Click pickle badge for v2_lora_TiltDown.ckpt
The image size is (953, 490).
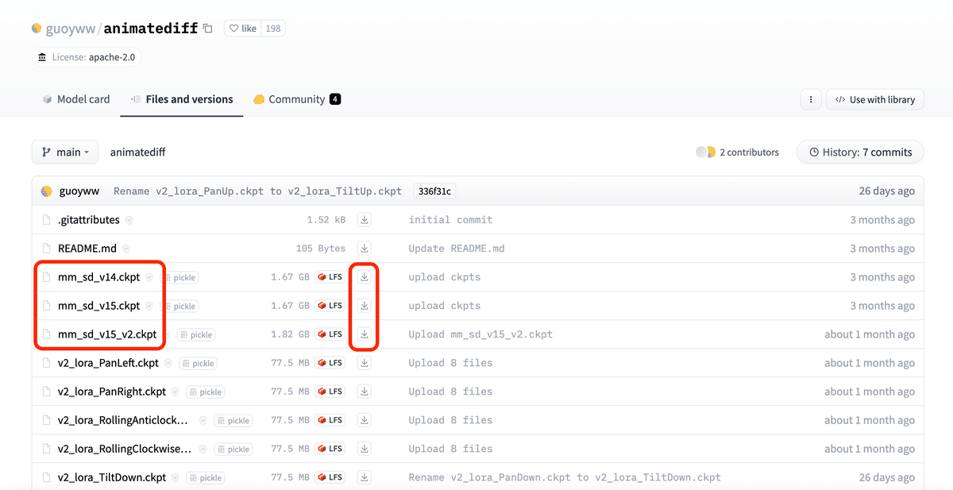[x=206, y=478]
